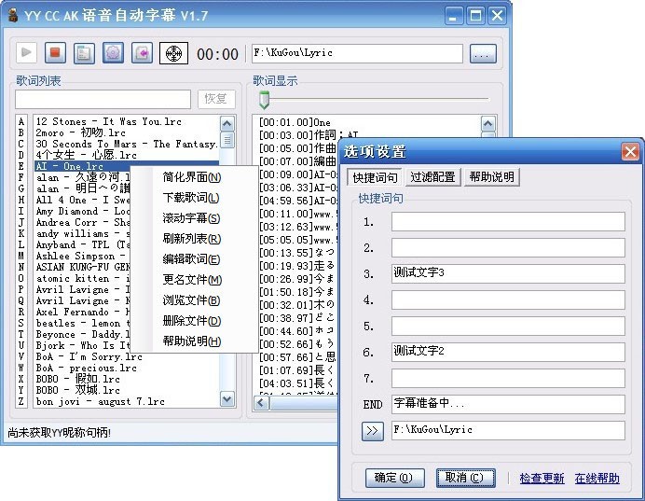Close the 选项设置 dialog
Viewport: 645px width, 501px height.
(630, 151)
